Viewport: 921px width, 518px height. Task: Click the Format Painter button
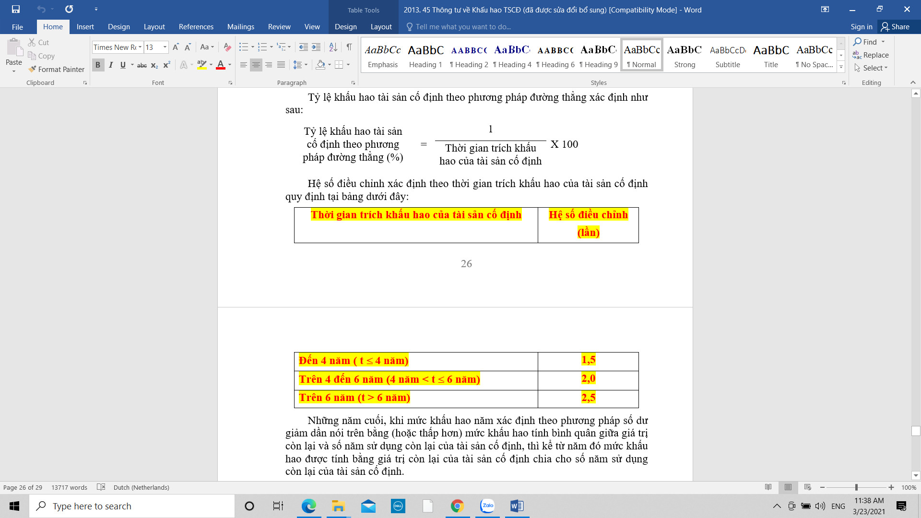point(56,70)
